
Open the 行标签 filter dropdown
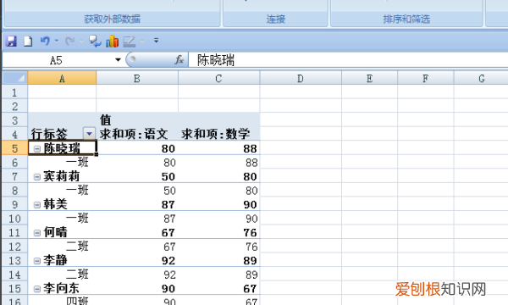[x=89, y=133]
